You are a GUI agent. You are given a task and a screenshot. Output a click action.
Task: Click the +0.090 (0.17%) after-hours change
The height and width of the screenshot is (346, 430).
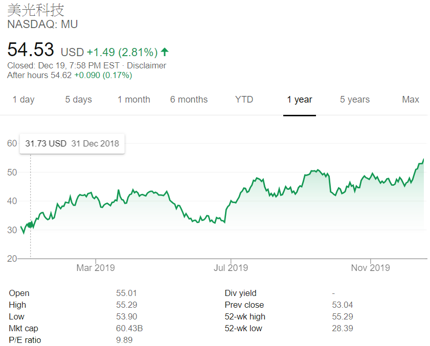[103, 76]
